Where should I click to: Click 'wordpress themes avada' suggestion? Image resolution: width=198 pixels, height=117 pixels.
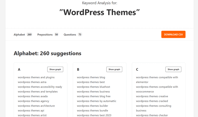(33, 96)
